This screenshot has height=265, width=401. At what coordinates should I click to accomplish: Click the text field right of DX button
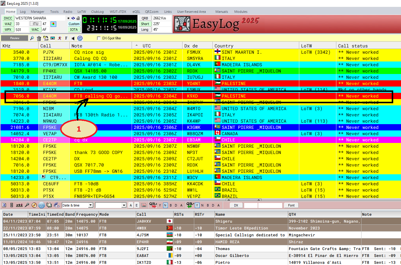[251, 205]
